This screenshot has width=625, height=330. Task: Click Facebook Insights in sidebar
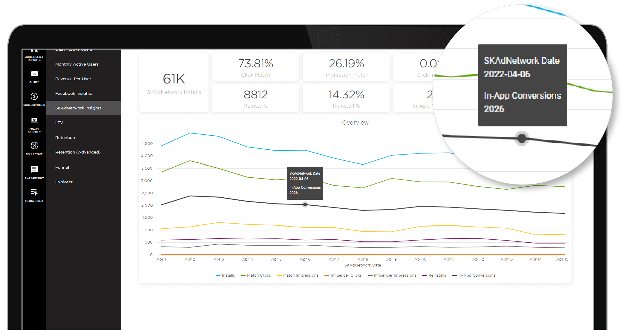[x=74, y=93]
